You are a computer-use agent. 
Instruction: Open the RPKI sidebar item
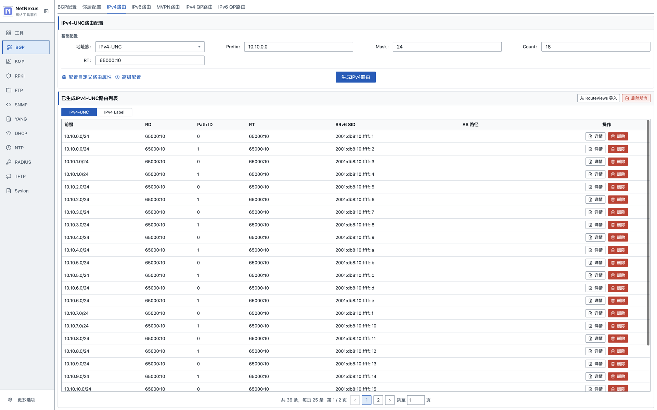[26, 76]
